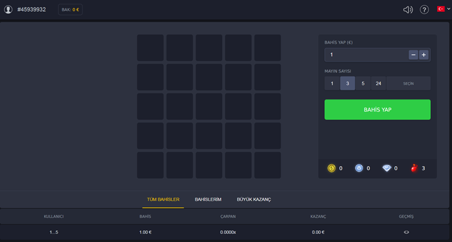Click the ÇARPAN column header
452x242 pixels.
click(228, 216)
